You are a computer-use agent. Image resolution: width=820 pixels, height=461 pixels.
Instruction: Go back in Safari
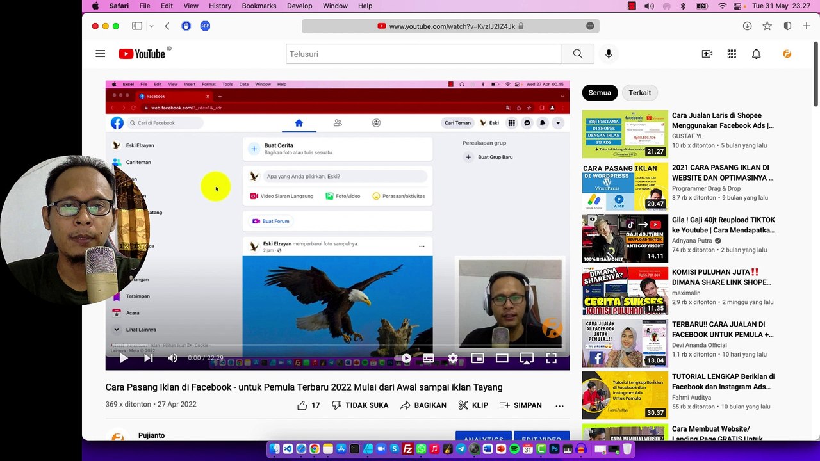[167, 26]
